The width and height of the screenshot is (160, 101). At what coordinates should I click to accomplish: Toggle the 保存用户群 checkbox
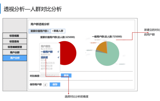tap(45, 85)
